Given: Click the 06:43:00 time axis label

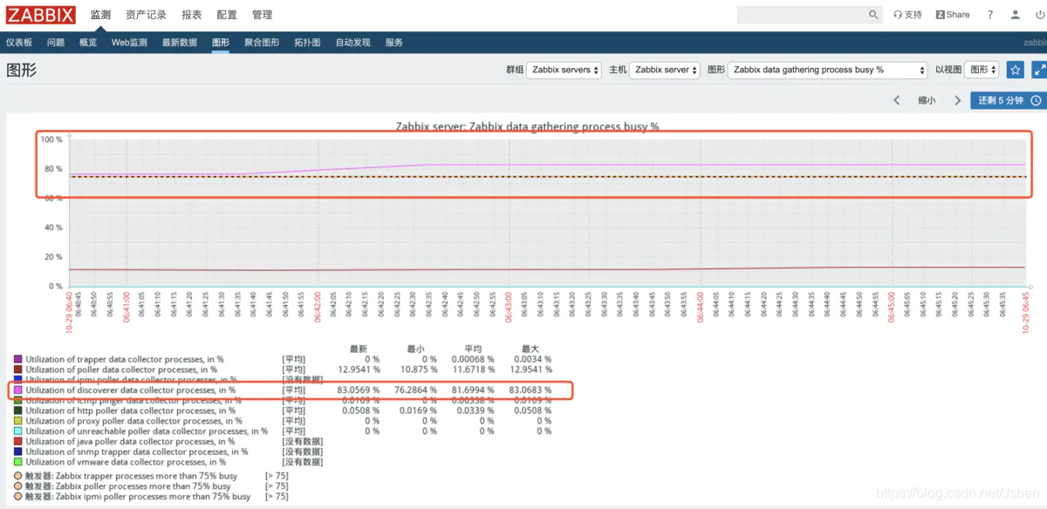Looking at the screenshot, I should point(509,307).
